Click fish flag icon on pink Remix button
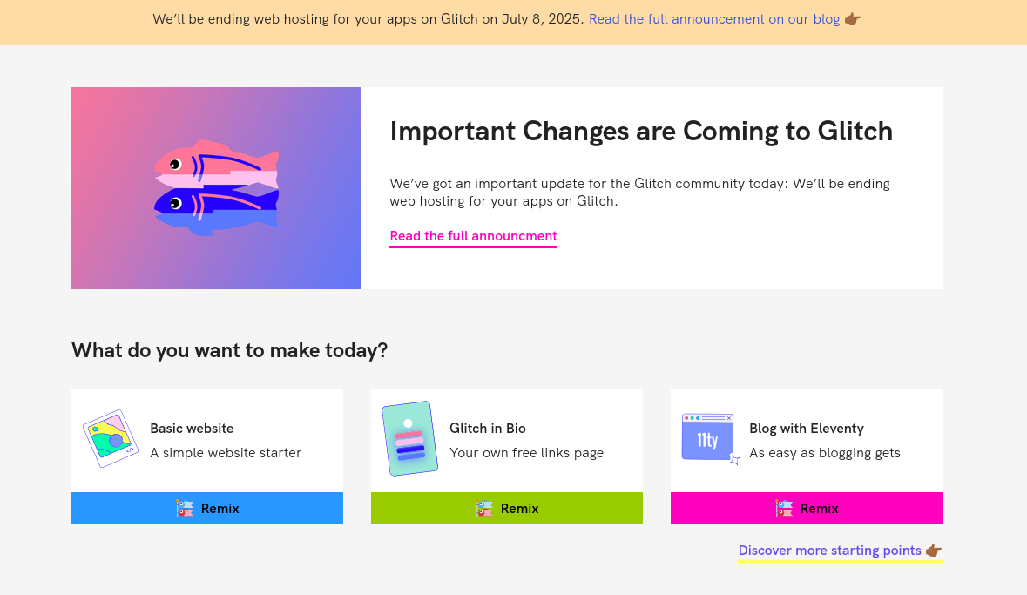The height and width of the screenshot is (595, 1027). coord(784,509)
